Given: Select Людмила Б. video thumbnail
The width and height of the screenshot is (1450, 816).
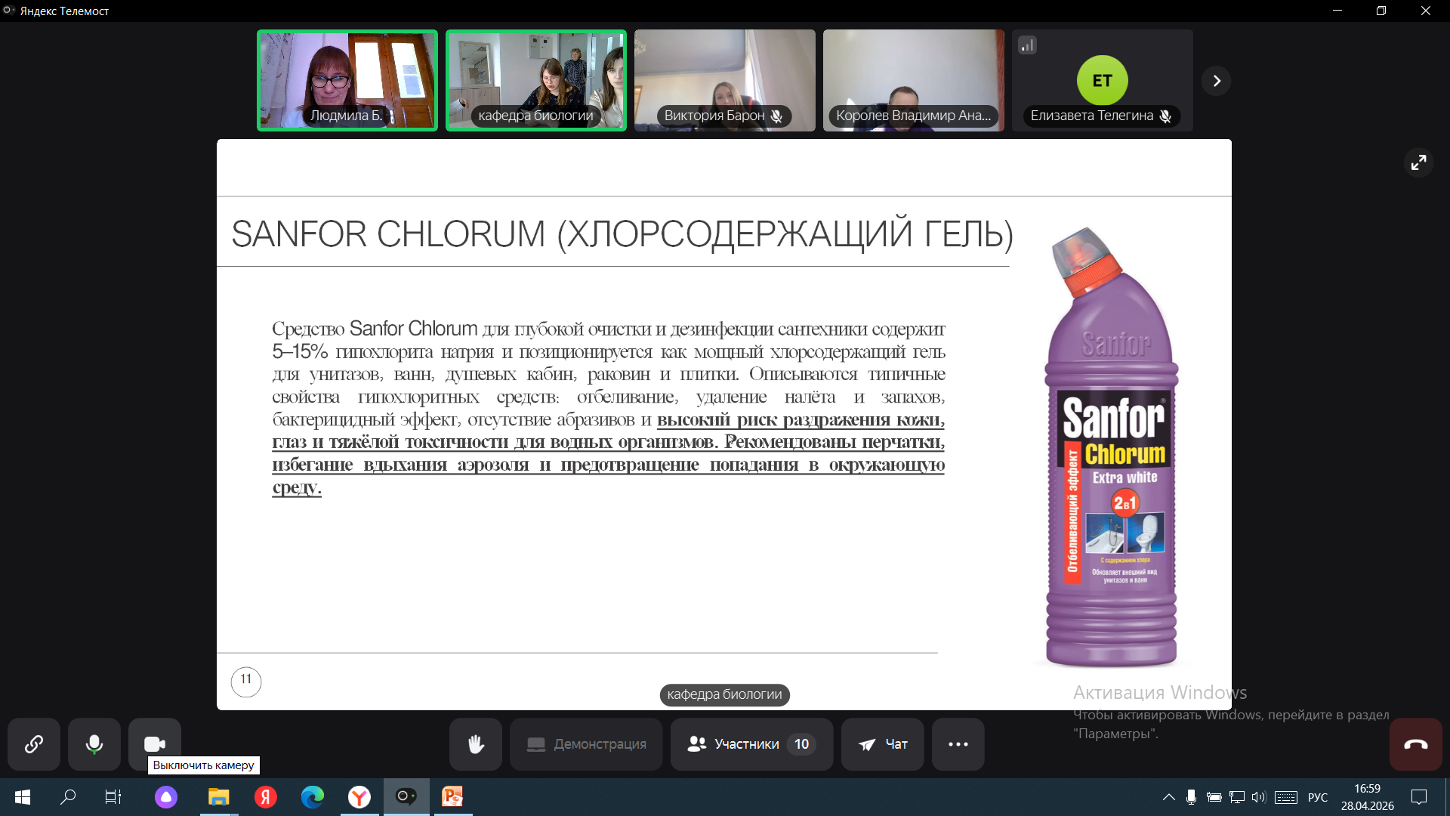Looking at the screenshot, I should click(347, 81).
